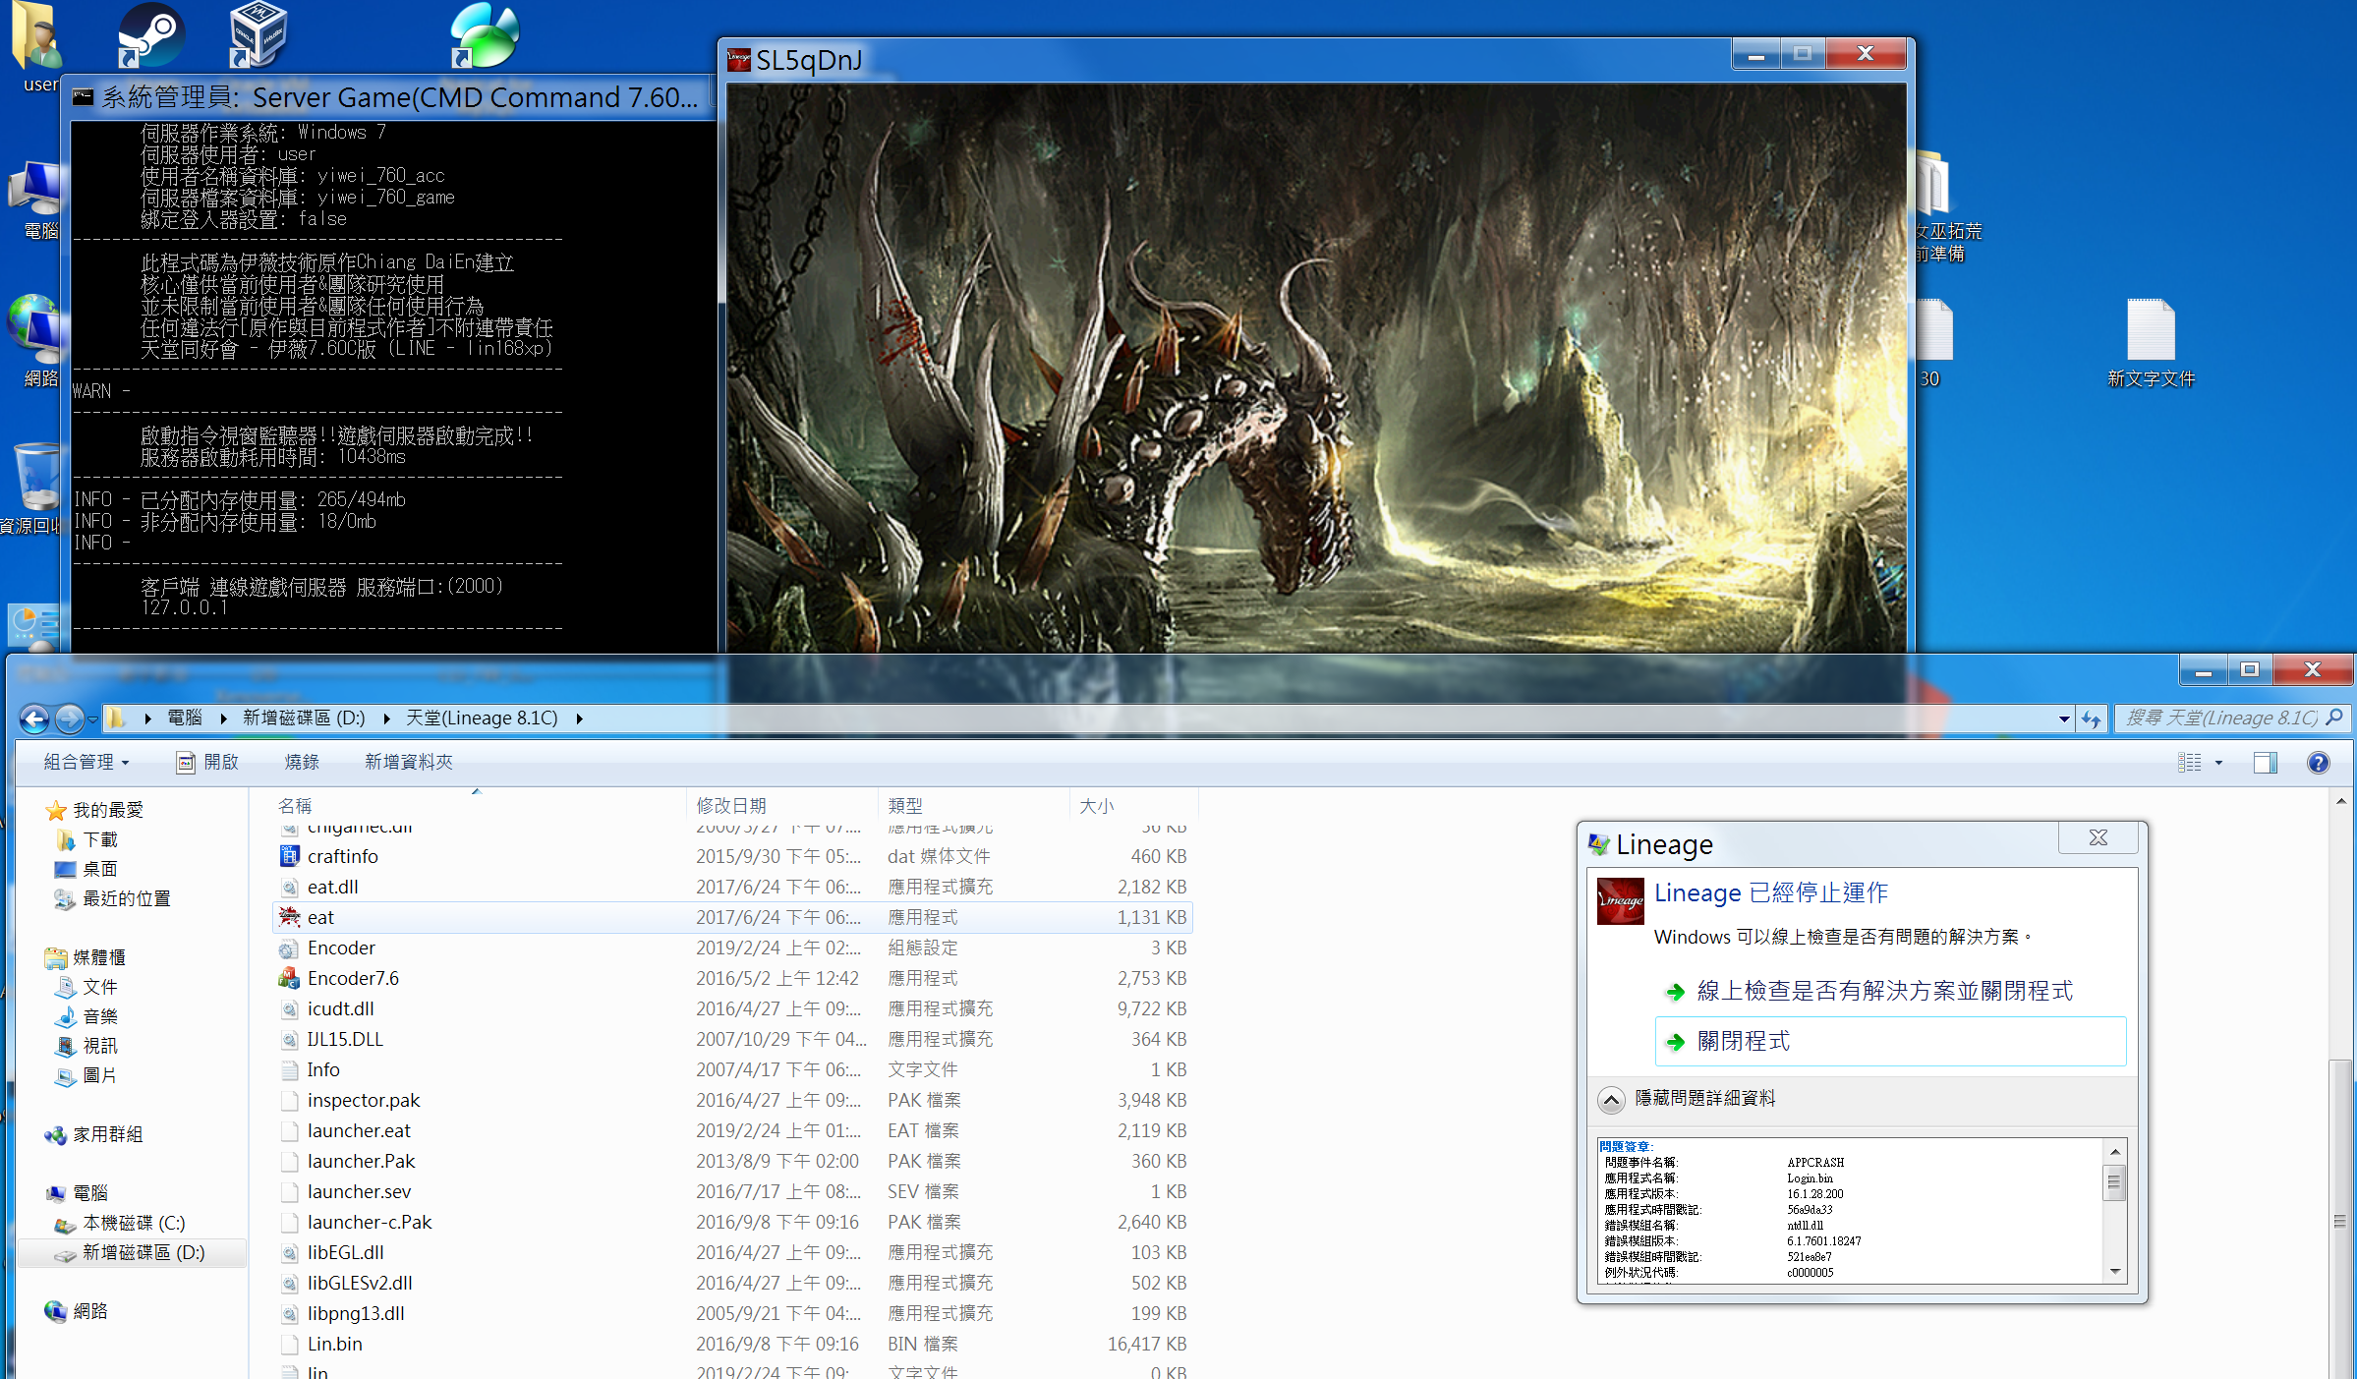Click the file list scrollbar up arrow
Viewport: 2357px width, 1379px height.
pyautogui.click(x=2341, y=801)
